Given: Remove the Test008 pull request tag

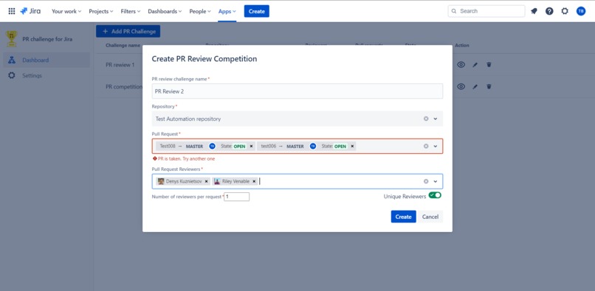Looking at the screenshot, I should pos(251,146).
